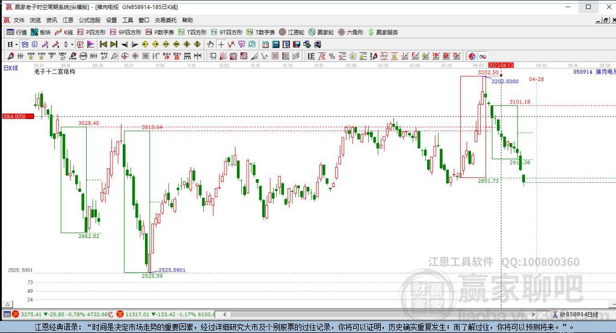
Task: Click the black left arrow icon
Action: pyautogui.click(x=125, y=44)
